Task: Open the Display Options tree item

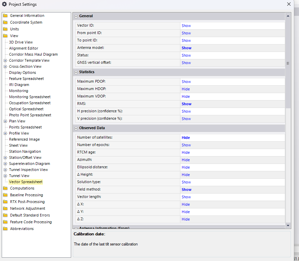Action: click(23, 72)
